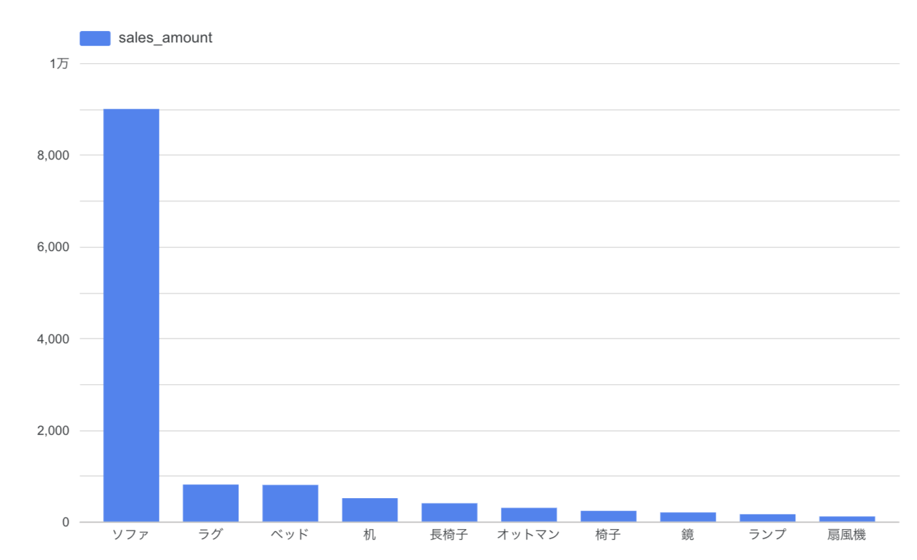
Task: Click the 鏡 bar
Action: (x=688, y=517)
